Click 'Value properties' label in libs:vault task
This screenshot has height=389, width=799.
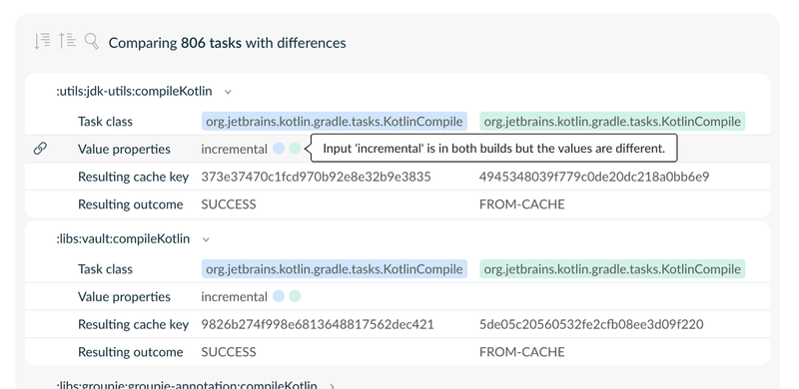click(x=124, y=297)
